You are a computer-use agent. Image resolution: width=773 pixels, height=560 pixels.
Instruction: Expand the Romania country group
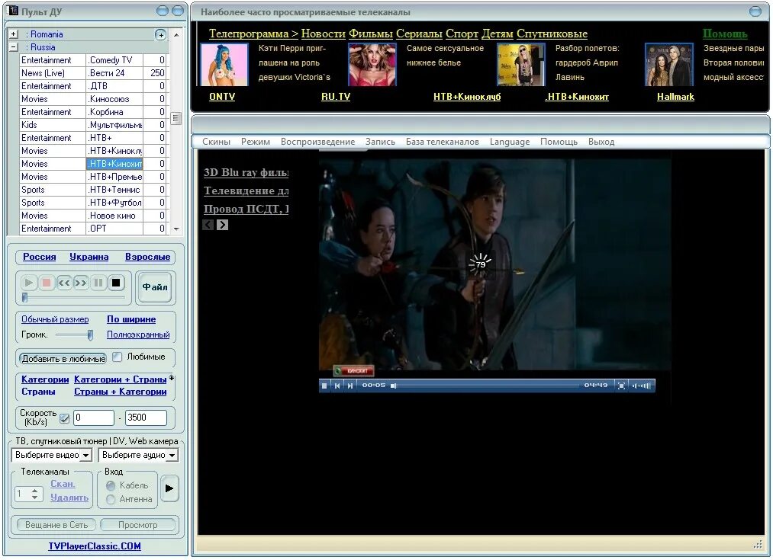pos(14,34)
